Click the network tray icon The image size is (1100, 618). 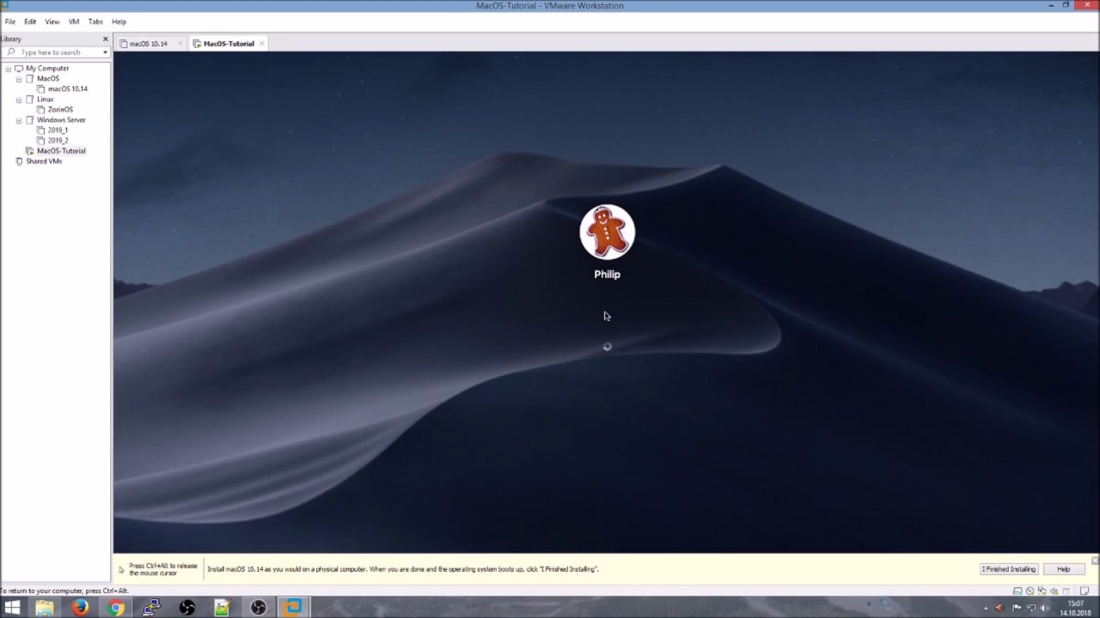(x=1032, y=609)
